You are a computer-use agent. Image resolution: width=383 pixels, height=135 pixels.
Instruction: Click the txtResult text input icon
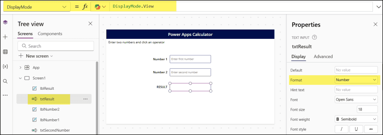pyautogui.click(x=34, y=99)
